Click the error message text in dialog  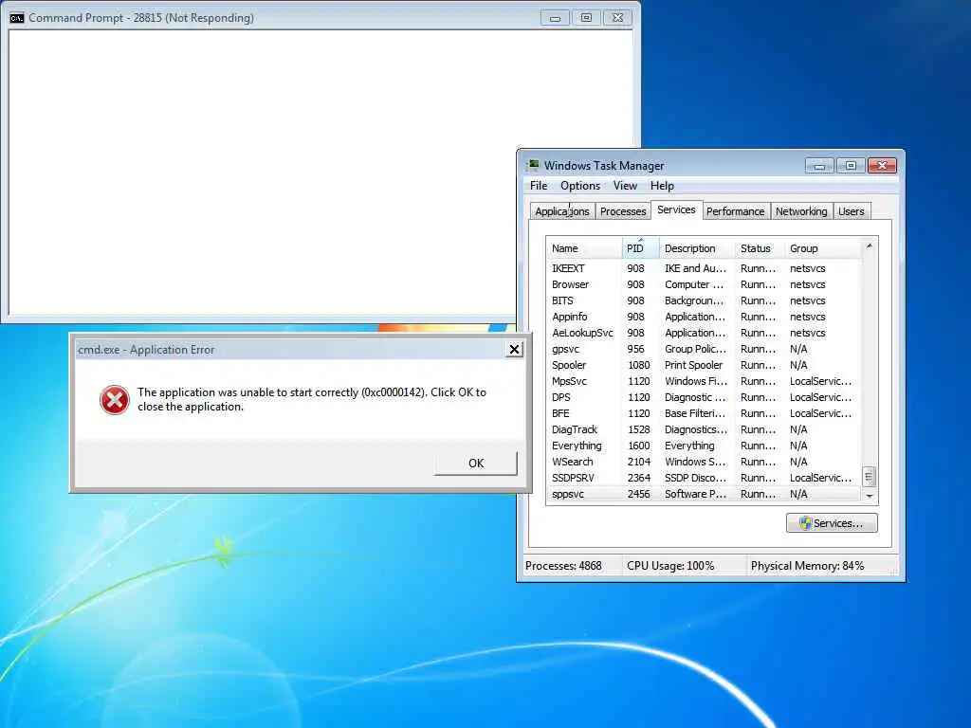311,399
